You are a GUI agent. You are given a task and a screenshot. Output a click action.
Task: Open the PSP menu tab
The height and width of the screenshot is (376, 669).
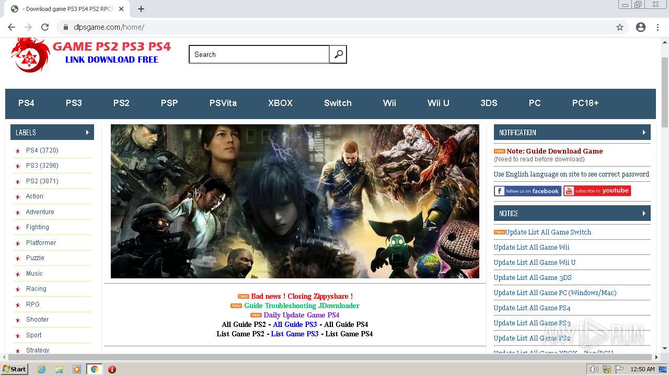(x=169, y=103)
